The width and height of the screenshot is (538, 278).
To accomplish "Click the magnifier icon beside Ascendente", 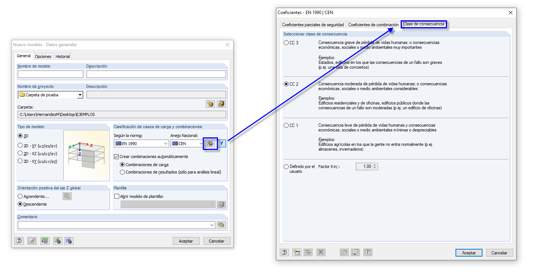I will [67, 196].
